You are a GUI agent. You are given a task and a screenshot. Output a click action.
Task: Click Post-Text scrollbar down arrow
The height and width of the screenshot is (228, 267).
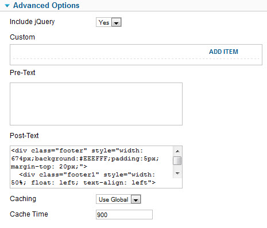point(177,174)
